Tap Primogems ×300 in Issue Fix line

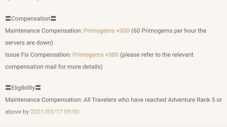(95, 55)
